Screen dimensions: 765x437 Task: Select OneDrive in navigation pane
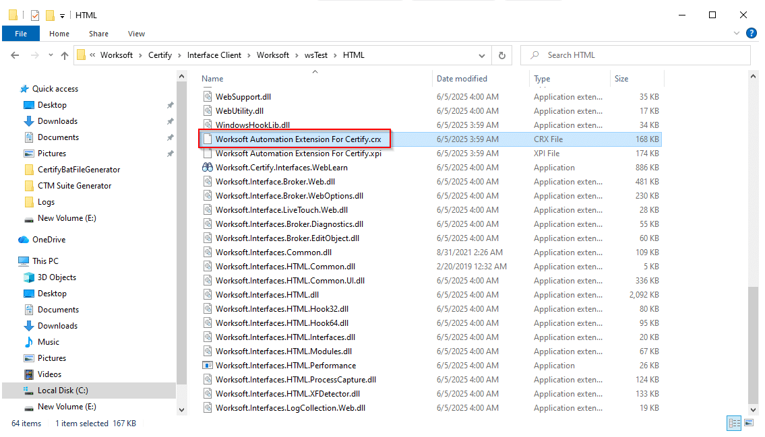[49, 239]
